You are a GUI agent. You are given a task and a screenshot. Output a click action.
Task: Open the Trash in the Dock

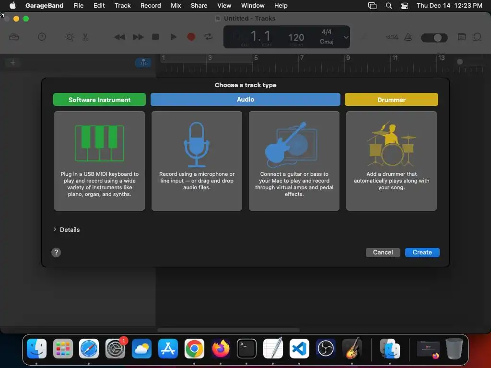(x=454, y=348)
